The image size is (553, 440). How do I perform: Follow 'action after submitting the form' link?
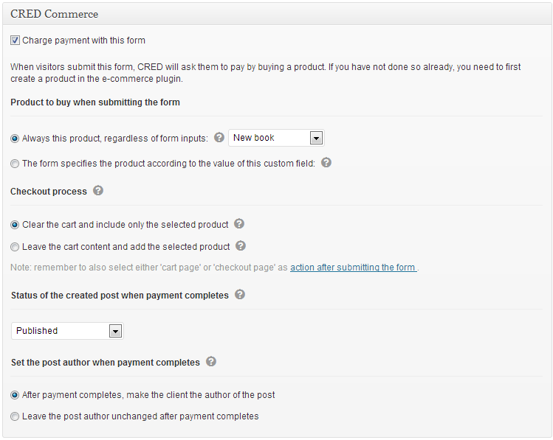(x=353, y=267)
